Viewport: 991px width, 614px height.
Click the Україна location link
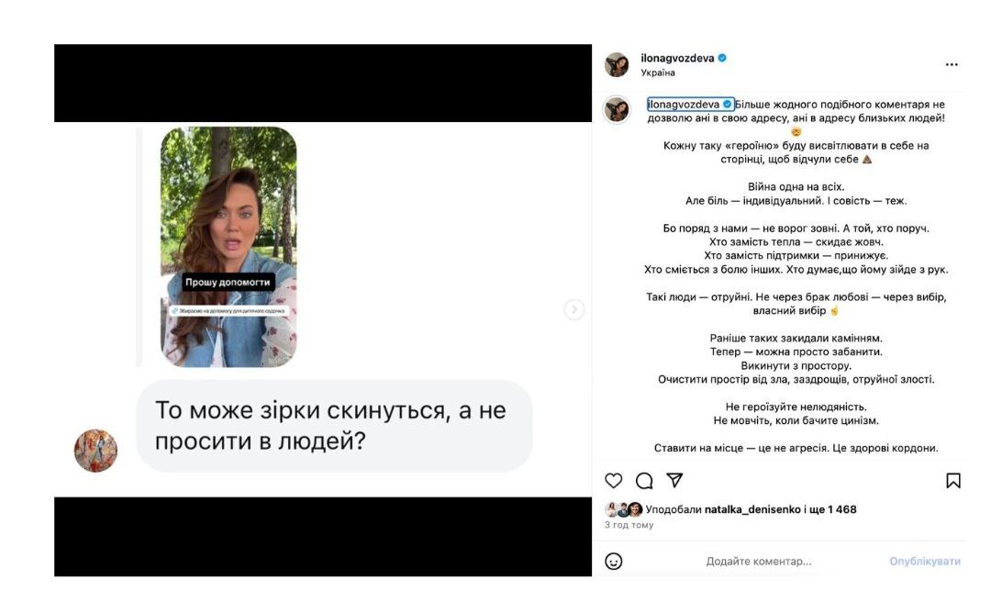tap(658, 73)
